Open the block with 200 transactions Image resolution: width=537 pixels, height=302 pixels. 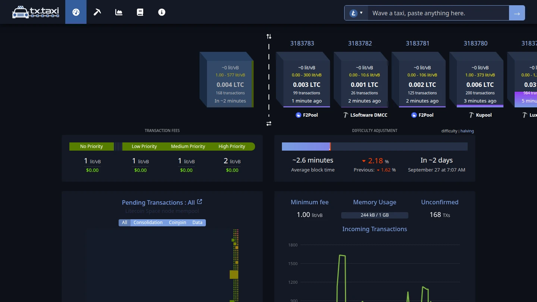pyautogui.click(x=476, y=79)
